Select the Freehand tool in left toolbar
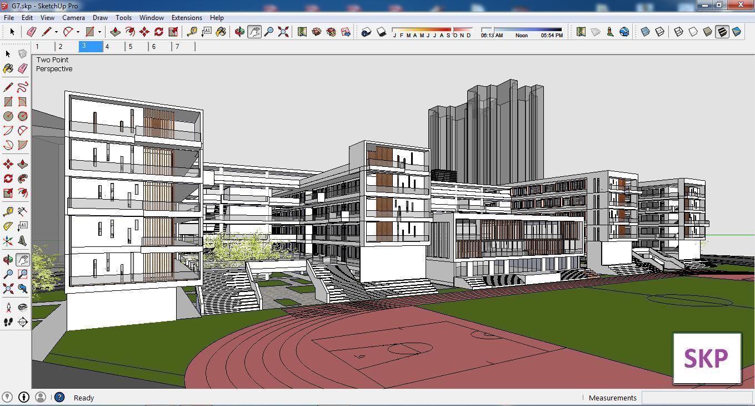755x406 pixels. click(x=22, y=87)
